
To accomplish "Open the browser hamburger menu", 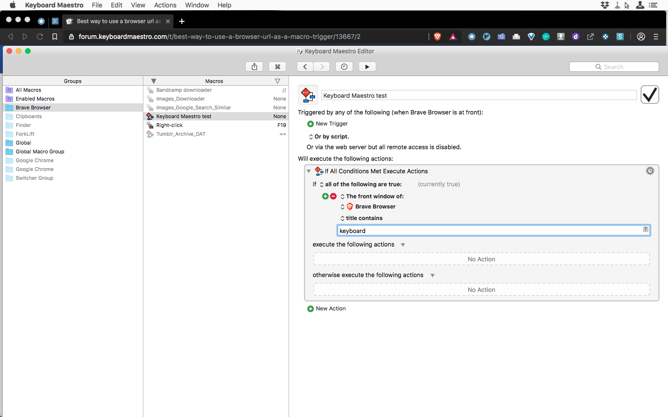I will [656, 37].
